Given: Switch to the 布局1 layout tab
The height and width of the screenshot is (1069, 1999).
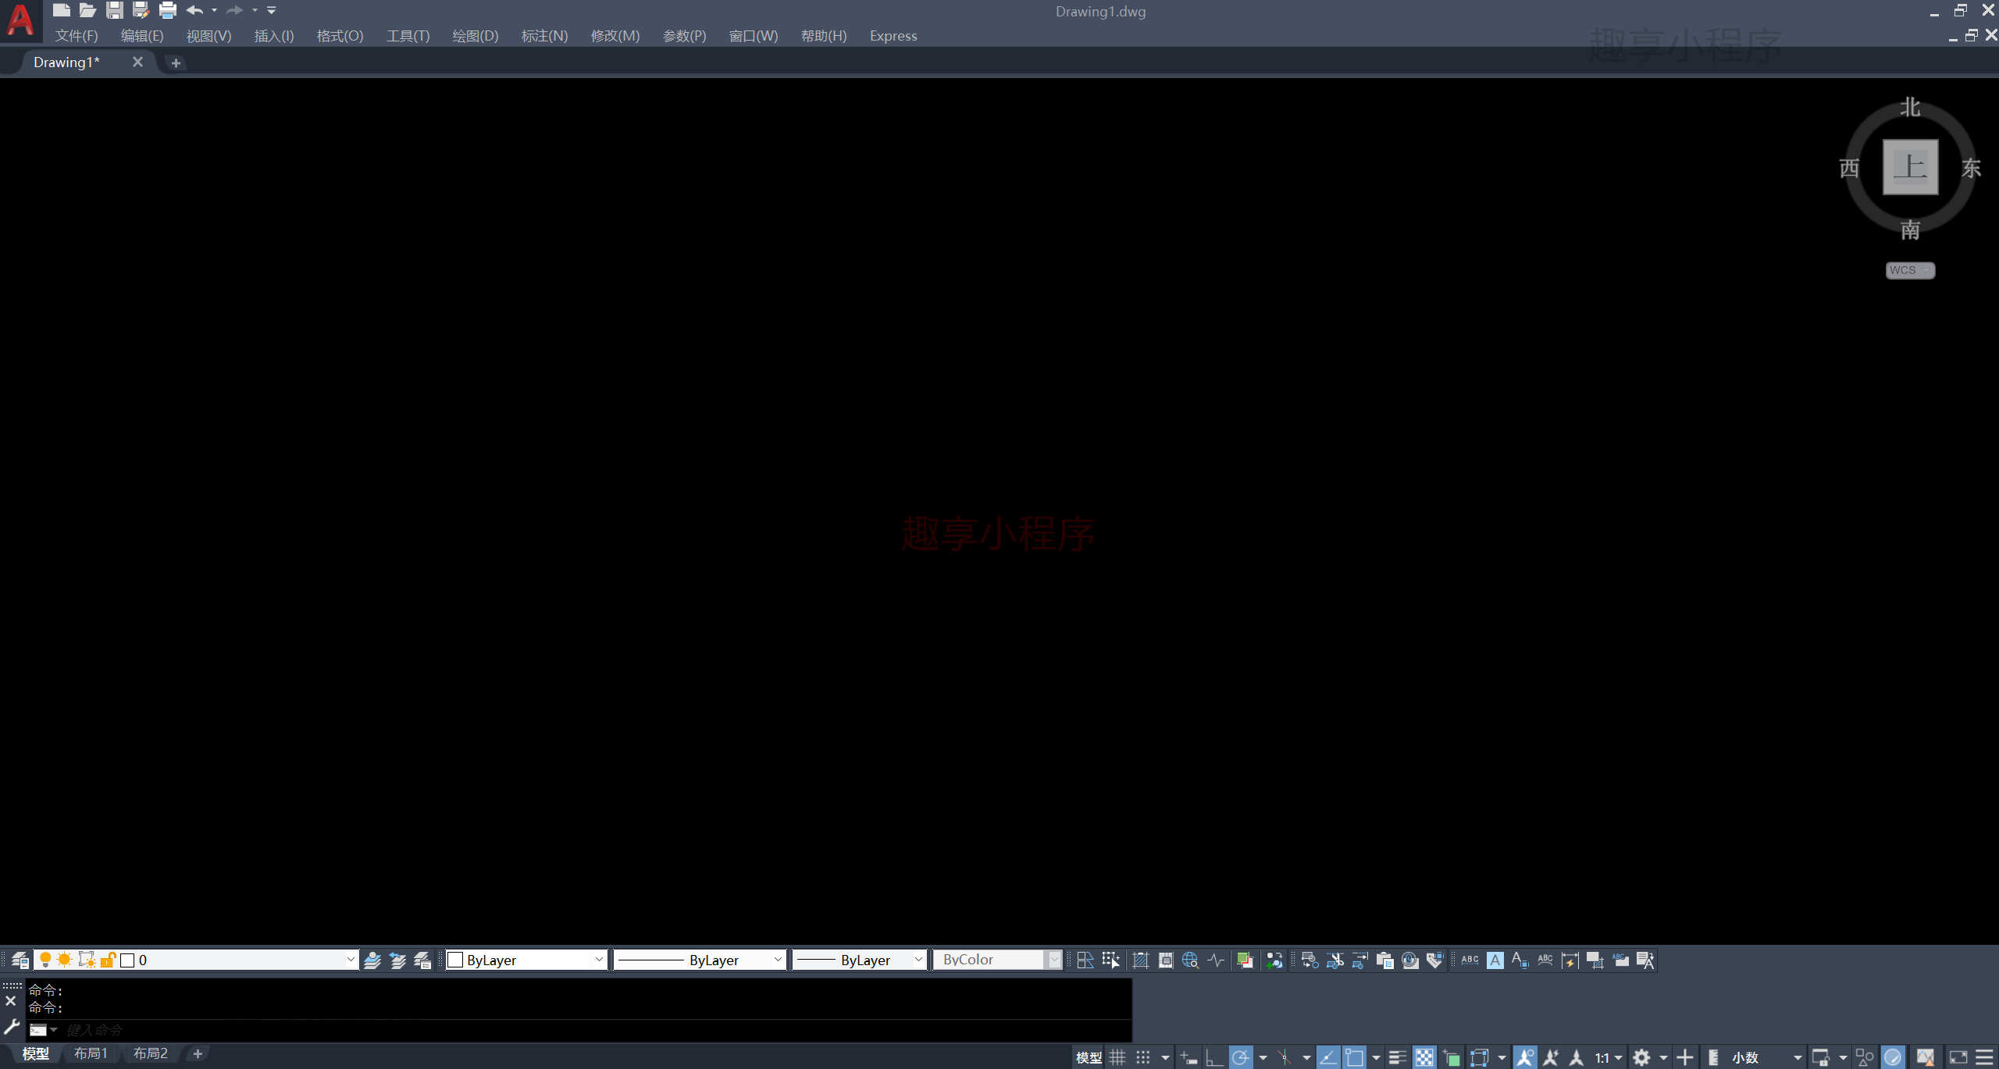Looking at the screenshot, I should (91, 1053).
